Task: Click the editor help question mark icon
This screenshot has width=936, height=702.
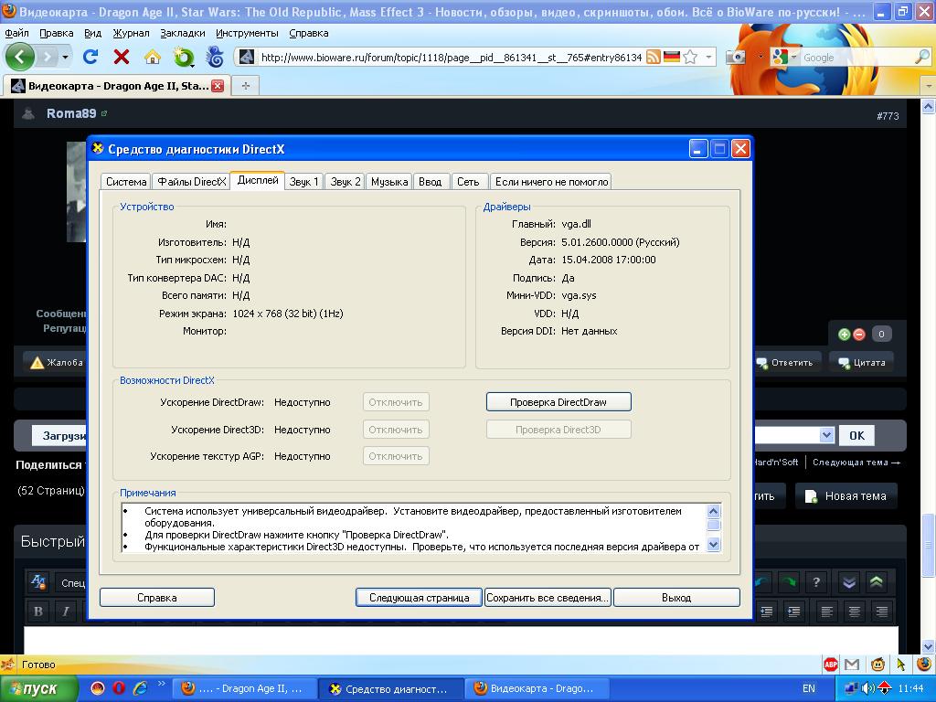Action: 816,581
